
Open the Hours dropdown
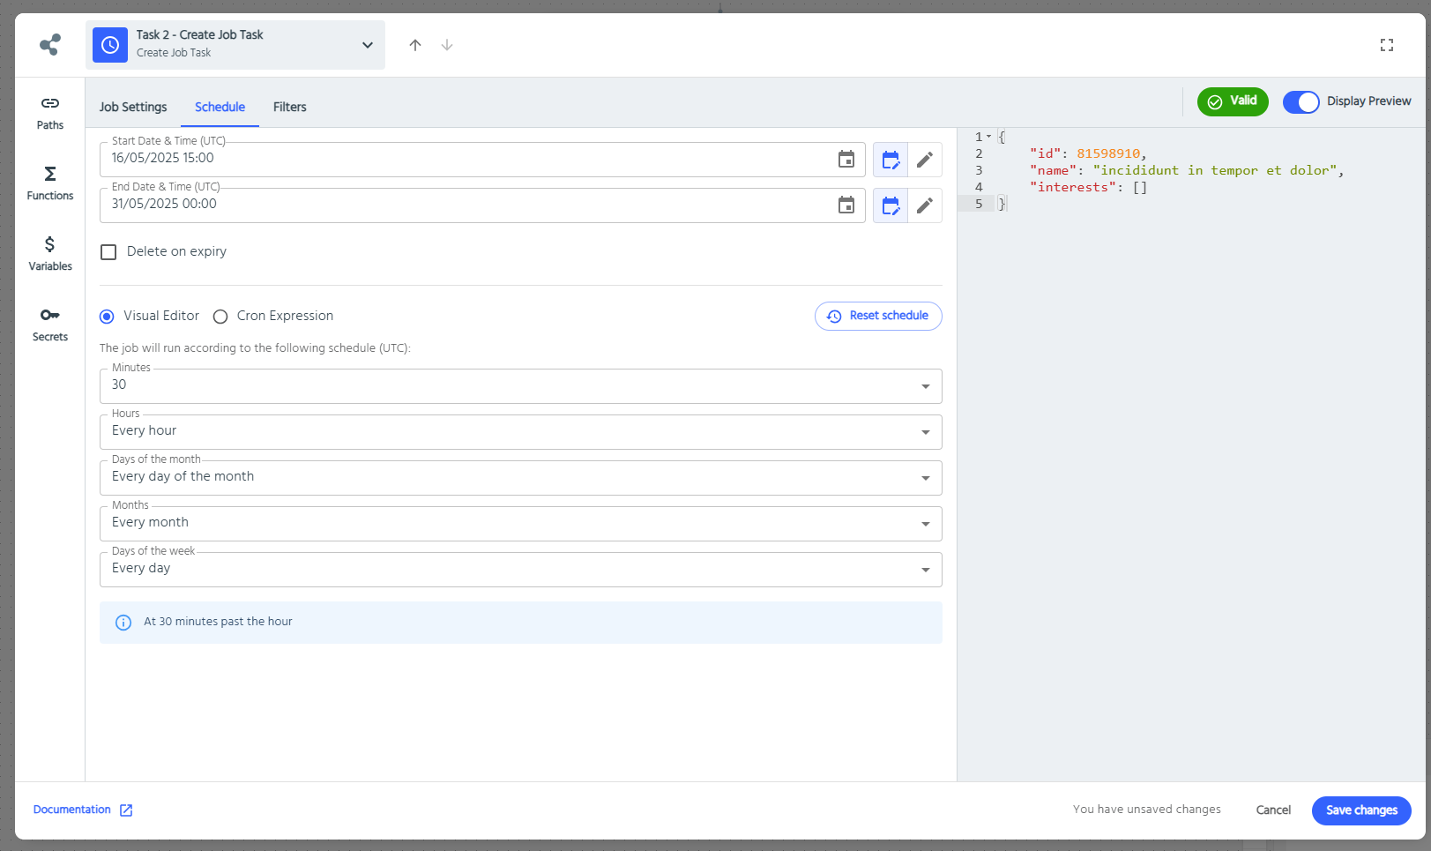(x=521, y=432)
